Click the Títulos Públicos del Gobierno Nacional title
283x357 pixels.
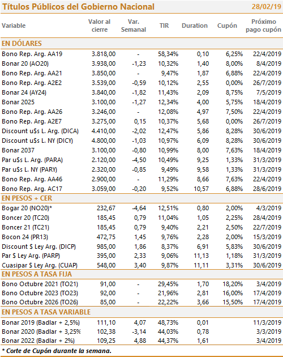[78, 7]
